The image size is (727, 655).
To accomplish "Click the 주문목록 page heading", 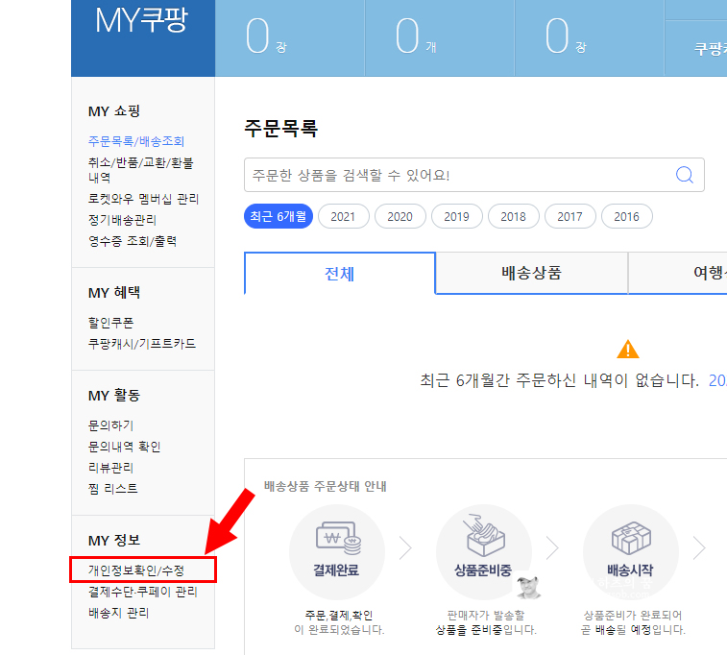I will (281, 129).
